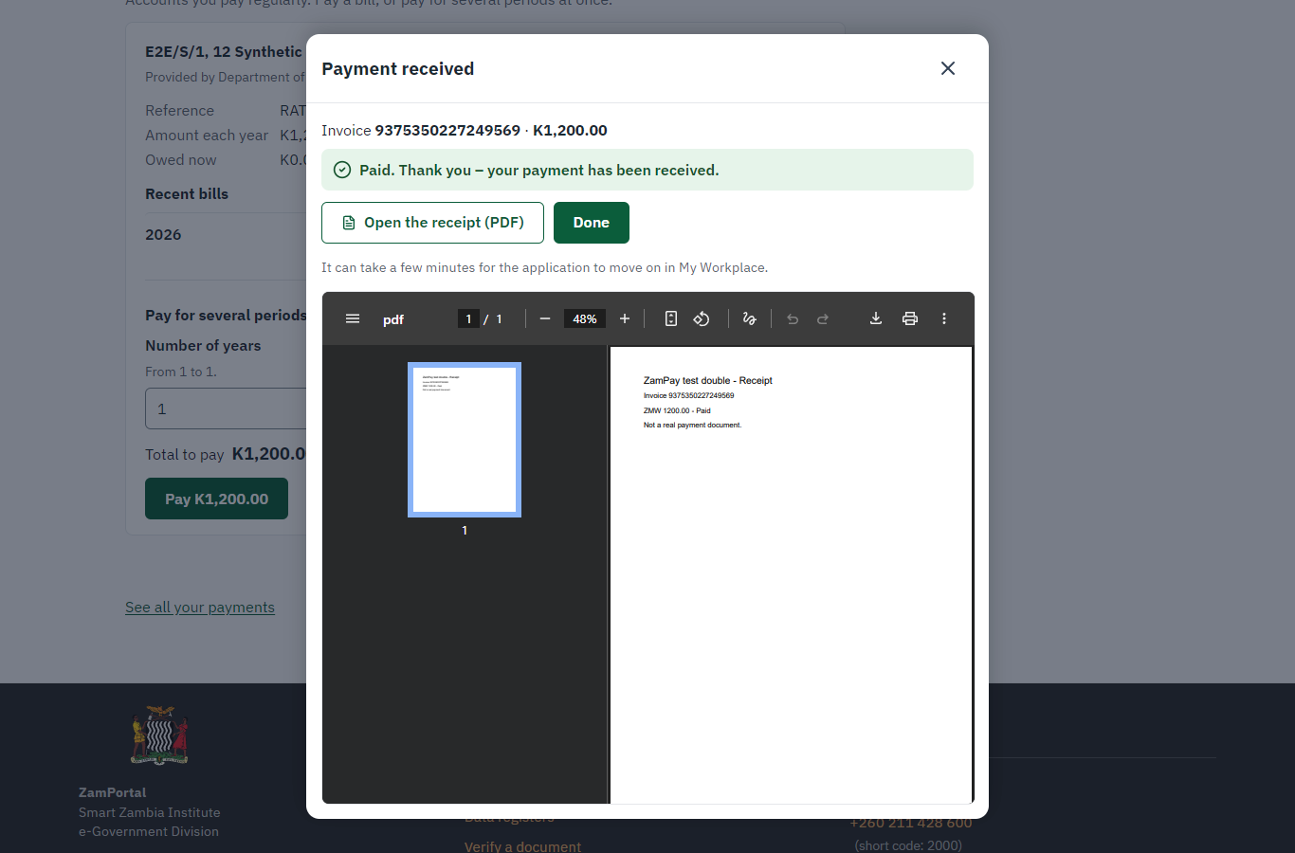Open PDF viewer more actions menu
Image resolution: width=1295 pixels, height=853 pixels.
[944, 319]
